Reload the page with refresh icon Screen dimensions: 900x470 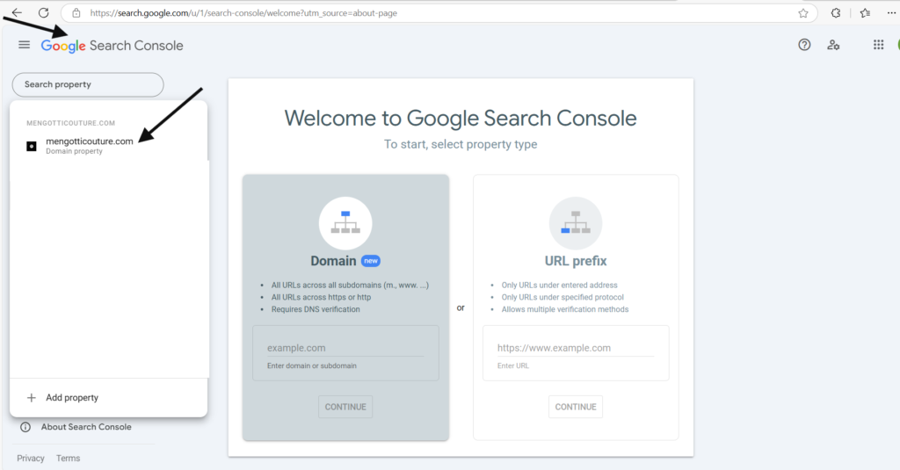44,12
